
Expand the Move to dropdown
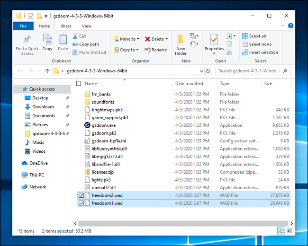click(137, 39)
